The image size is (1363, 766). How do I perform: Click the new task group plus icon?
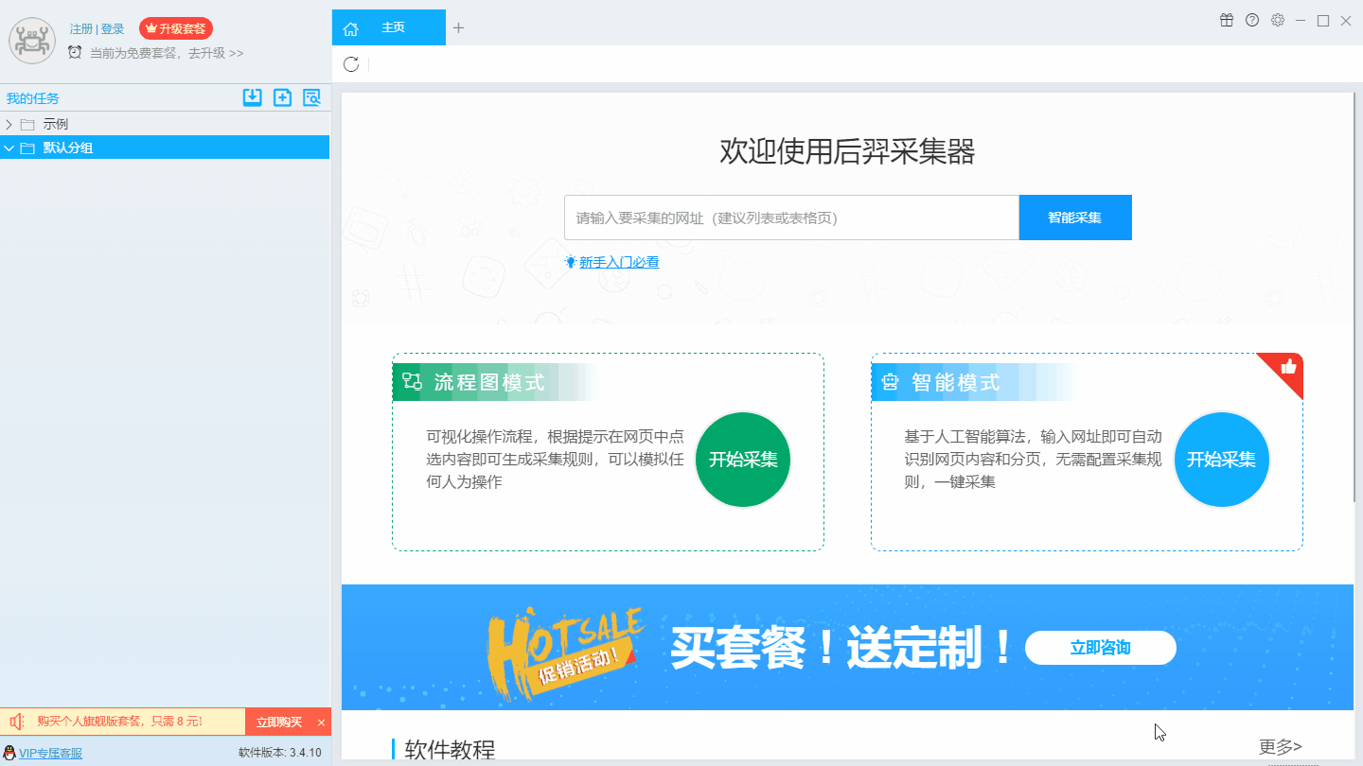pos(282,96)
